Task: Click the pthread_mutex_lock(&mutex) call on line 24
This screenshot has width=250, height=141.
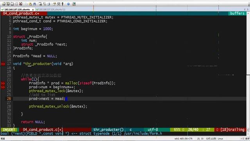Action: (x=56, y=91)
